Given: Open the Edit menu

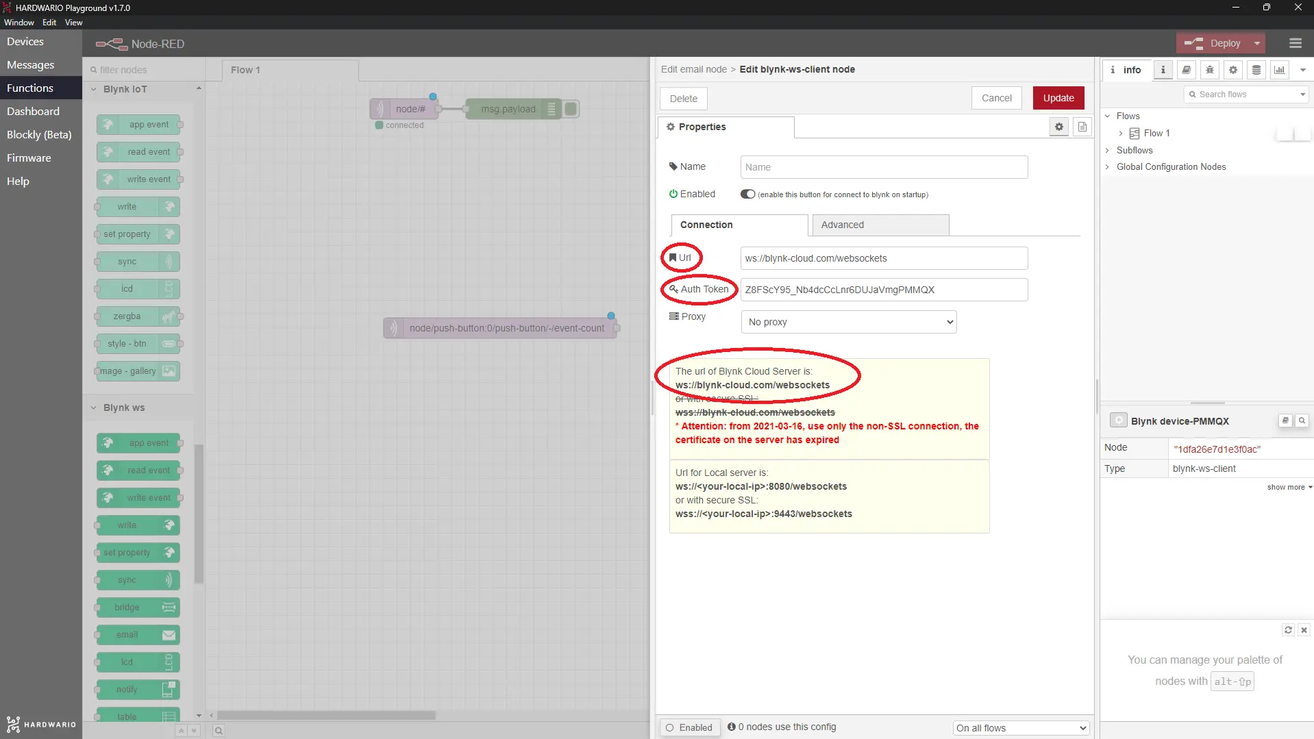Looking at the screenshot, I should click(49, 23).
